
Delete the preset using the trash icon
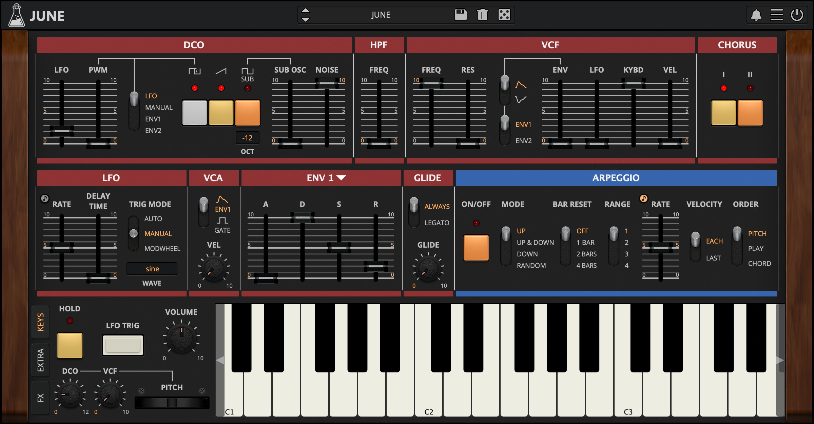(x=483, y=15)
